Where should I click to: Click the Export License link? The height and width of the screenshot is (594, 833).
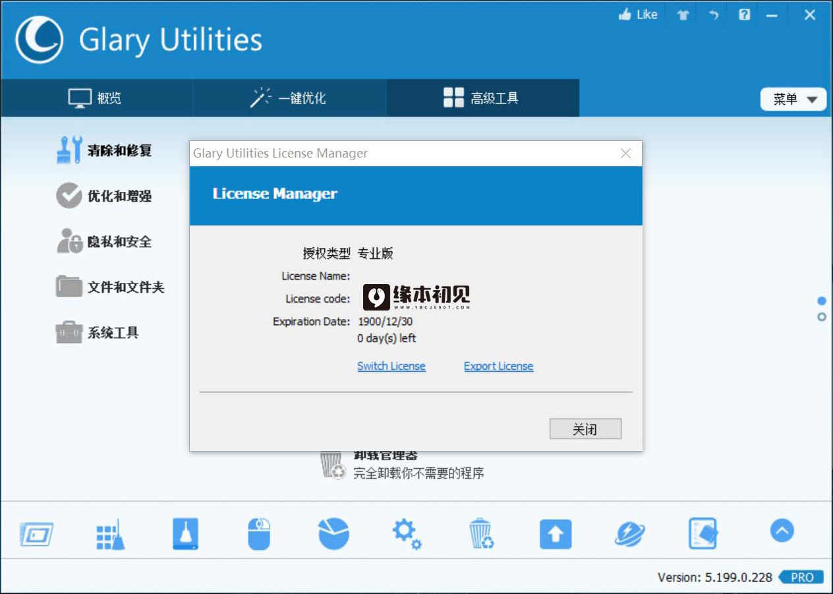[498, 366]
